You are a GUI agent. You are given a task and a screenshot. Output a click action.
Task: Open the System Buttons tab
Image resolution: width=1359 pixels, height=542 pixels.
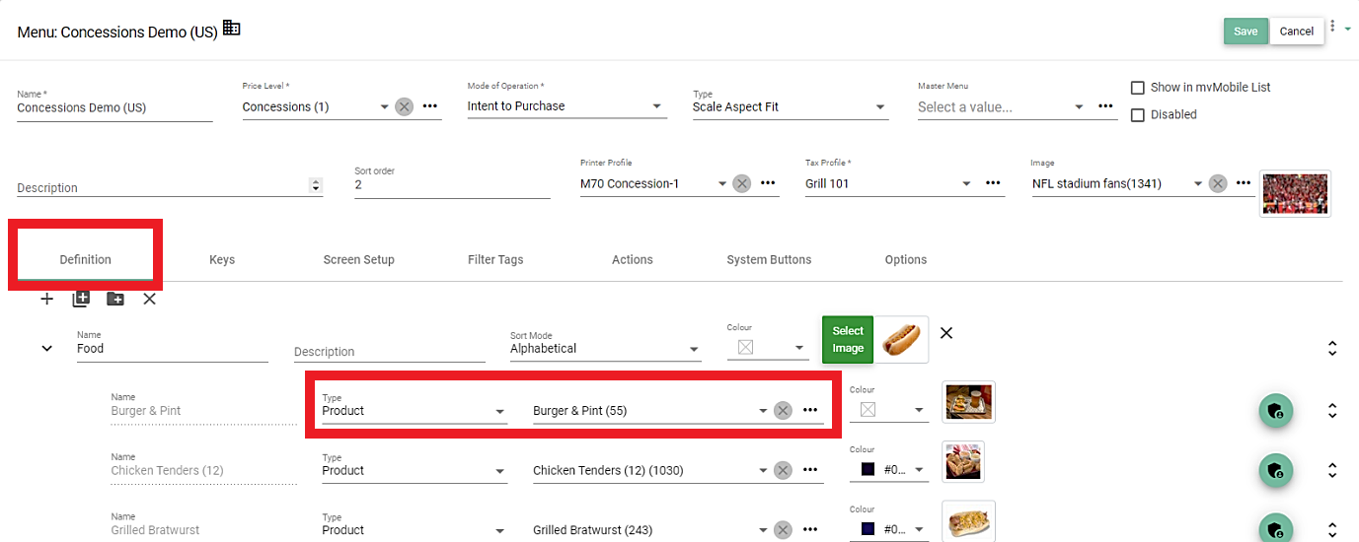(x=769, y=260)
